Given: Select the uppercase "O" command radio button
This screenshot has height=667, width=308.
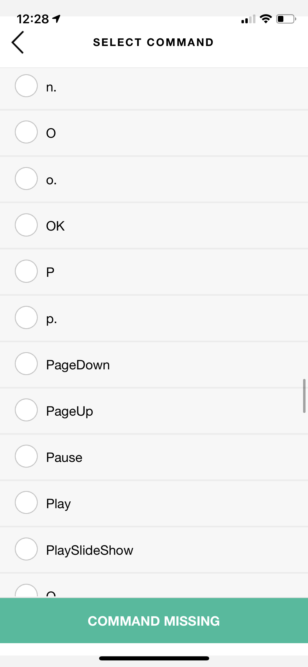Looking at the screenshot, I should point(26,132).
